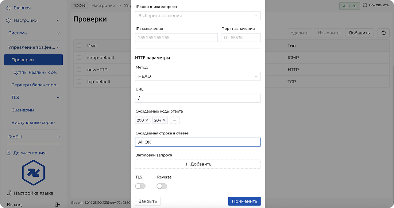This screenshot has height=208, width=394.
Task: Click the Закрыть button
Action: click(x=147, y=201)
